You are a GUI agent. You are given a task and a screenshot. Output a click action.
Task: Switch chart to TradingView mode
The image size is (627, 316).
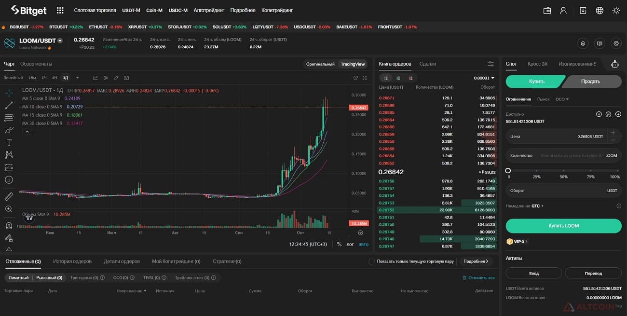tap(353, 64)
